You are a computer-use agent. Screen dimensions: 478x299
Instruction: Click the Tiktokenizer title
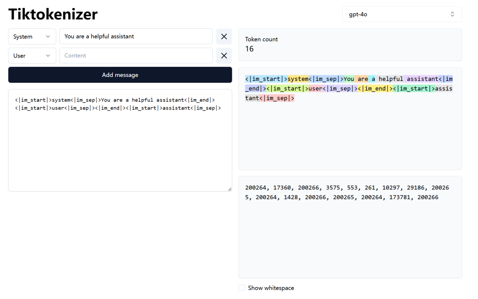(x=53, y=14)
